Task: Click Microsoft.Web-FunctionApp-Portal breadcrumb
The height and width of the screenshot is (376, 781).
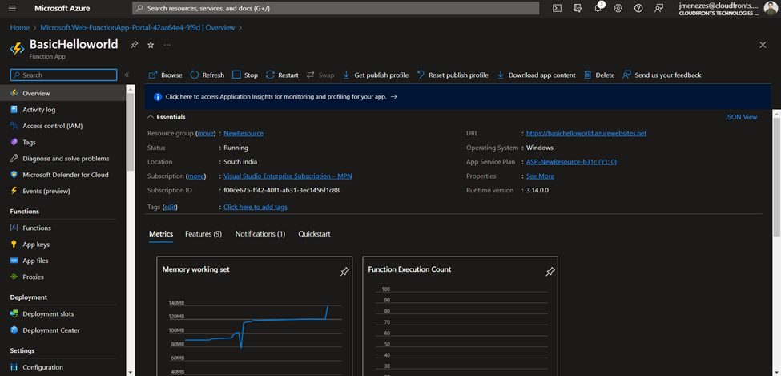Action: point(138,28)
